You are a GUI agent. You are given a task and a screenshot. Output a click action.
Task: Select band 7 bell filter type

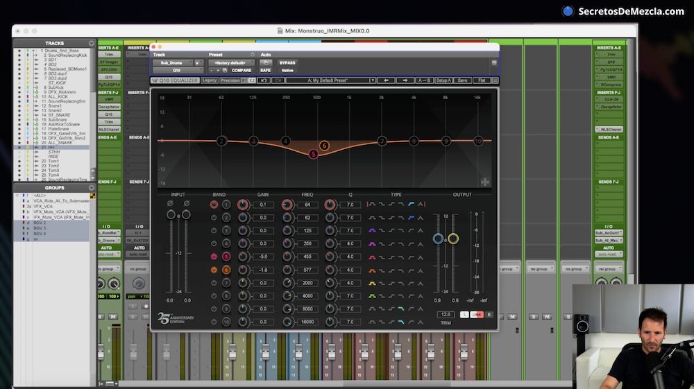372,283
